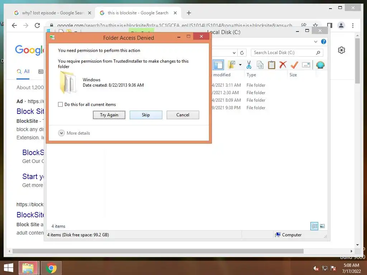Screen dimensions: 367x275
Task: Click the folder options icon in Explorer toolbar
Action: 232,65
